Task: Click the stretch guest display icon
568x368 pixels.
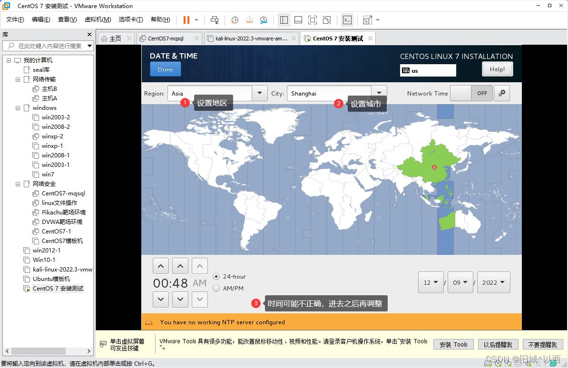Action: click(x=367, y=20)
